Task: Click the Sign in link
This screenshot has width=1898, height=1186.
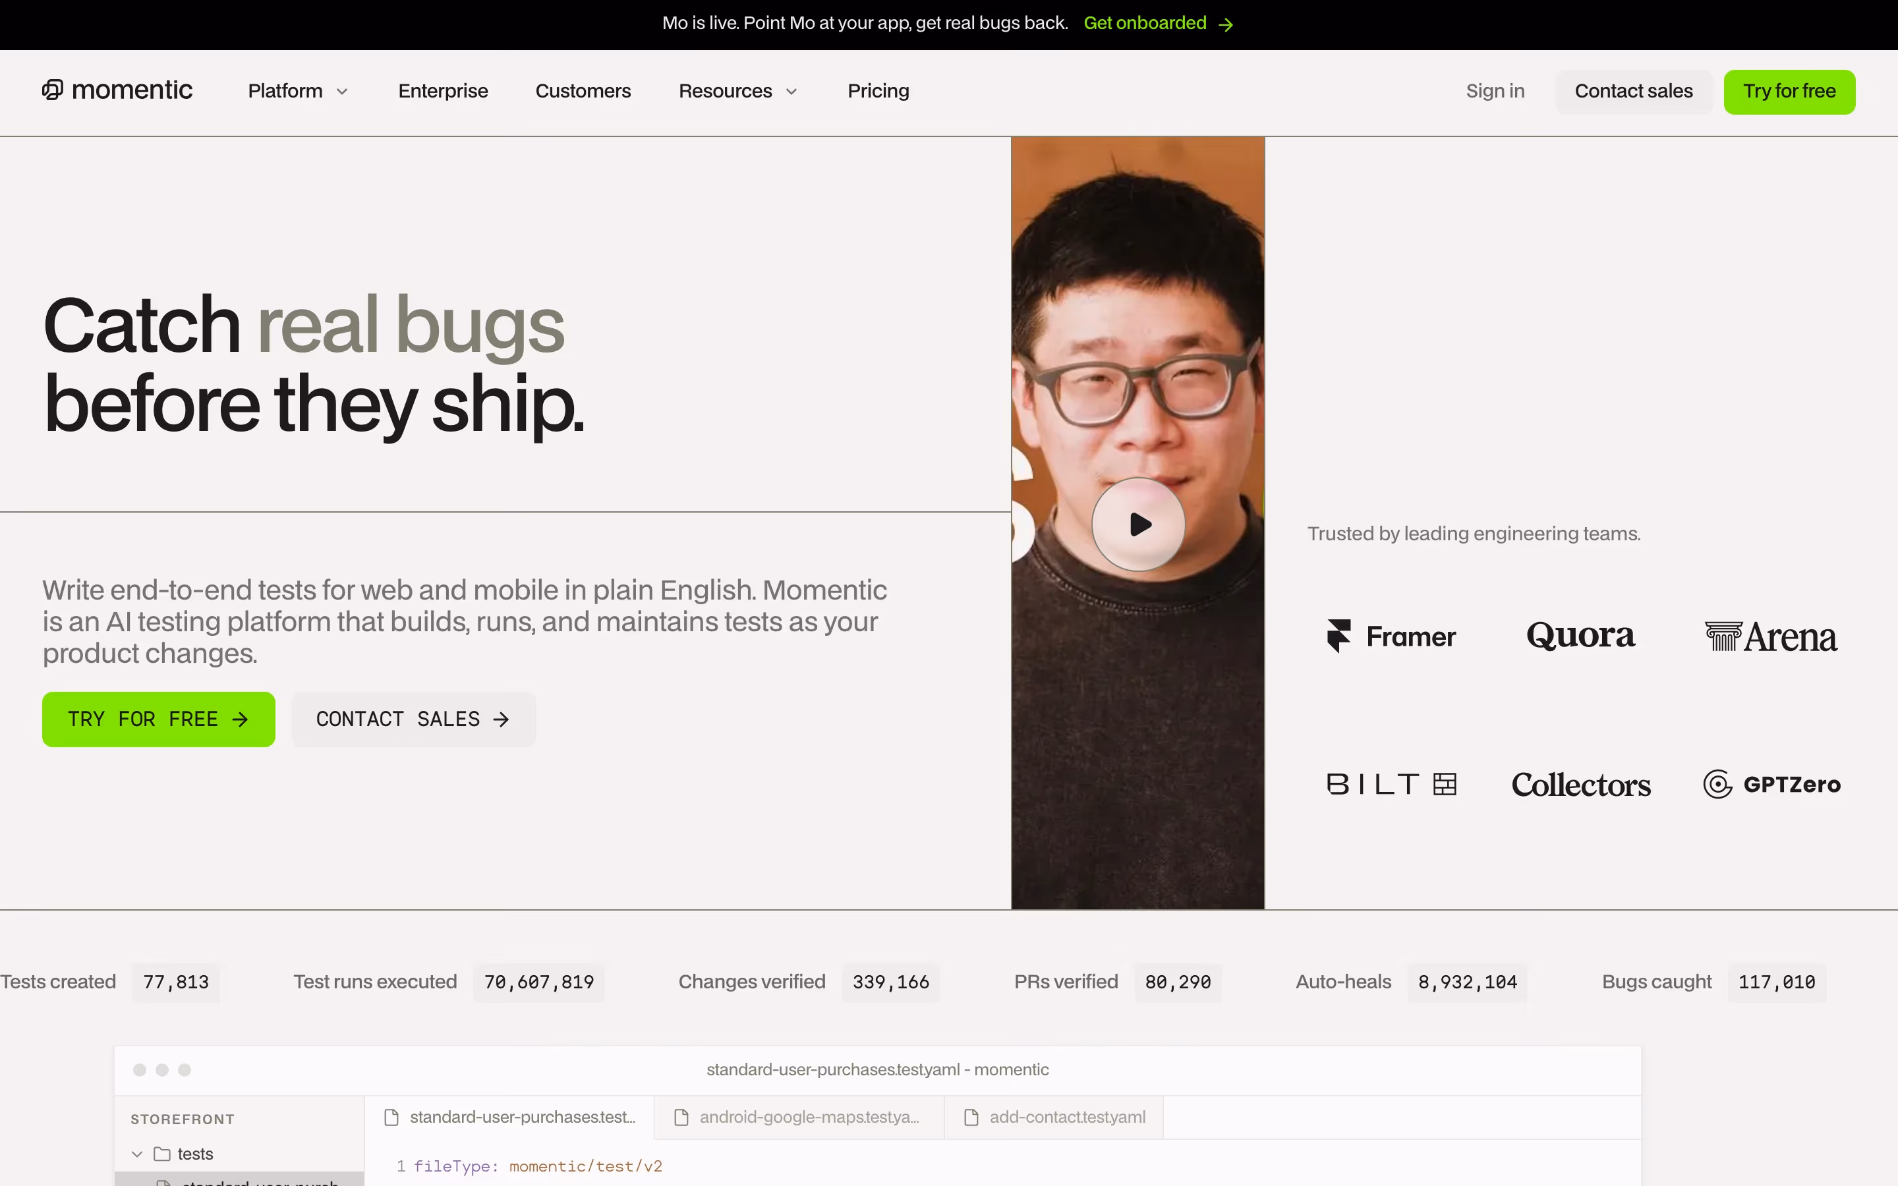Action: click(1495, 91)
